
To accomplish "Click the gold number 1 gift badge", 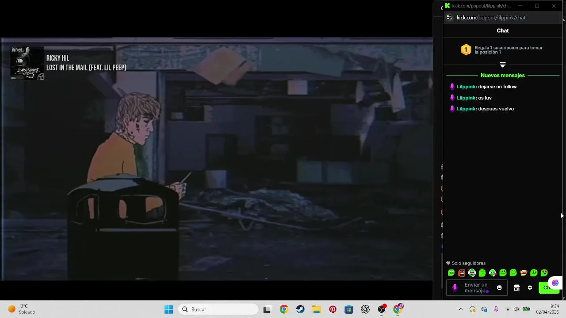I will (x=466, y=49).
